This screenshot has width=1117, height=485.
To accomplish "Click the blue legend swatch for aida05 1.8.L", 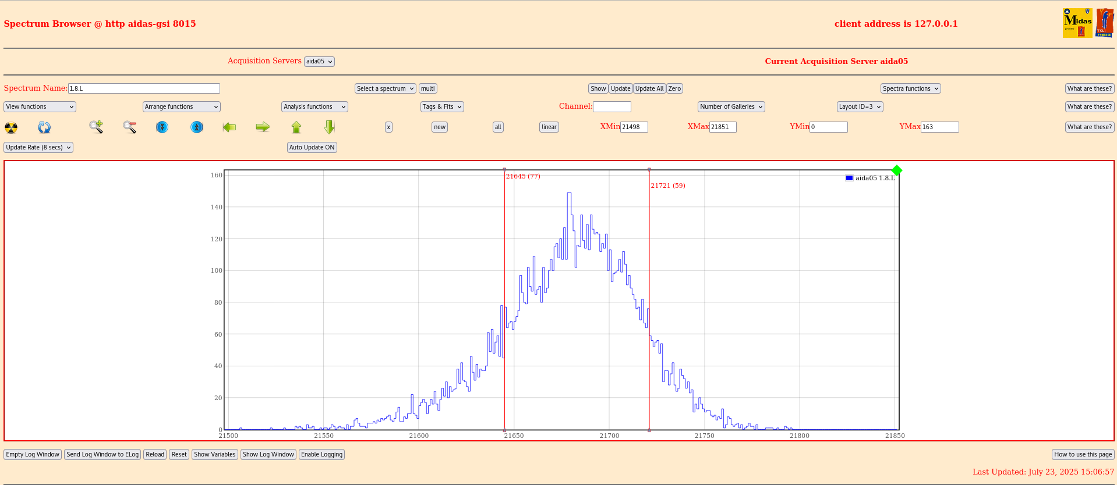I will [849, 178].
